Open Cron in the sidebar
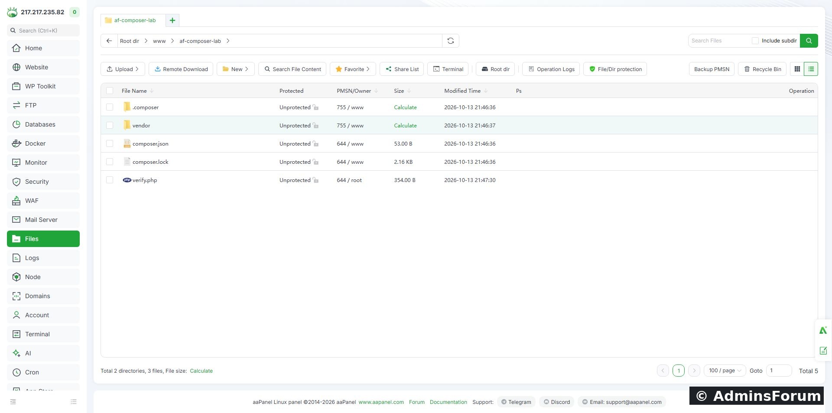 click(x=43, y=372)
